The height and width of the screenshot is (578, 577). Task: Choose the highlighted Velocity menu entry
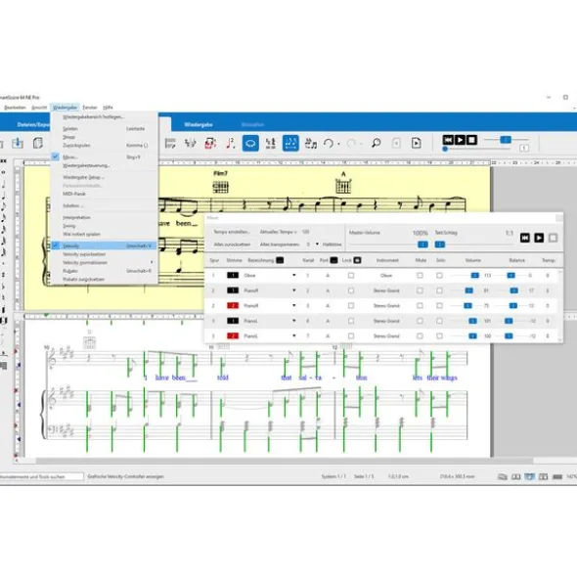click(105, 245)
